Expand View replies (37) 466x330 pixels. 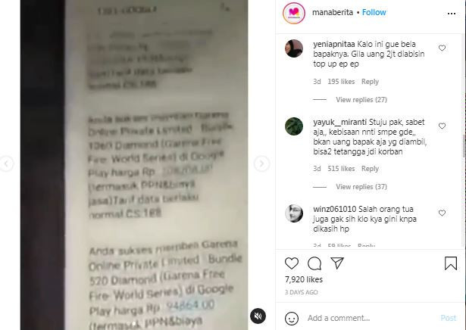[361, 187]
